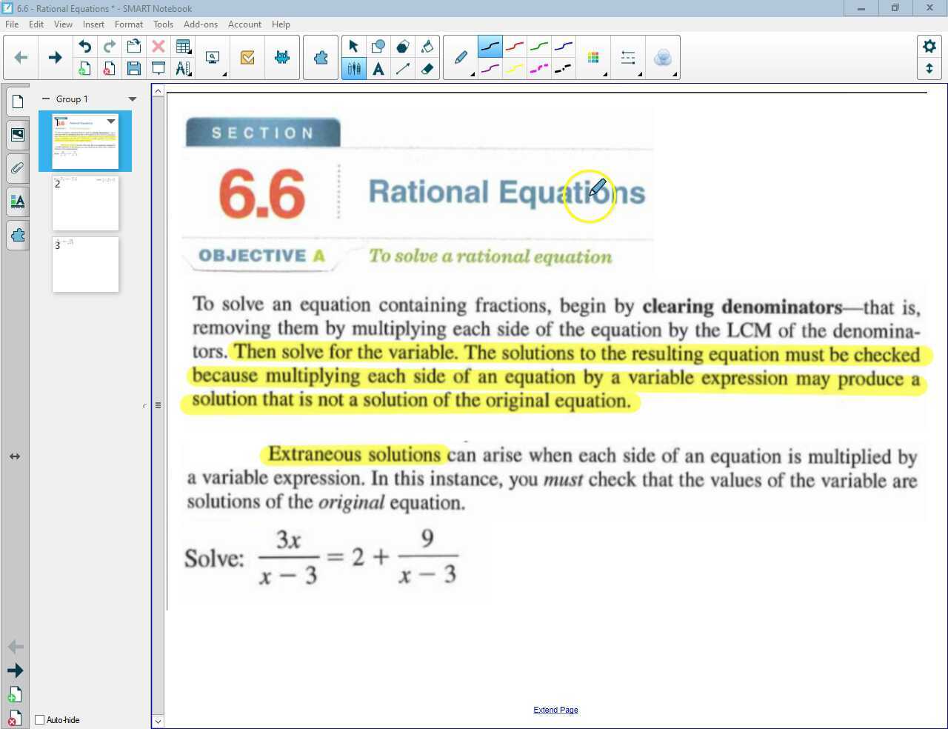Select the green pen style
The image size is (948, 729).
[539, 46]
